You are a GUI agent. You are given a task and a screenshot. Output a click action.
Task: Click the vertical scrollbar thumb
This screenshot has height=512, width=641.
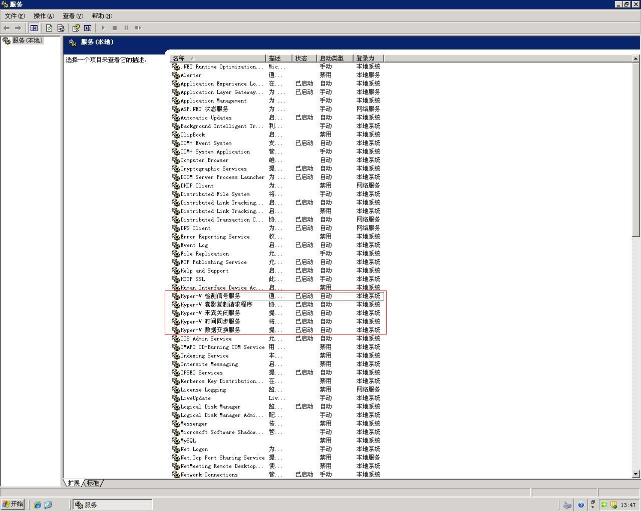[x=636, y=149]
